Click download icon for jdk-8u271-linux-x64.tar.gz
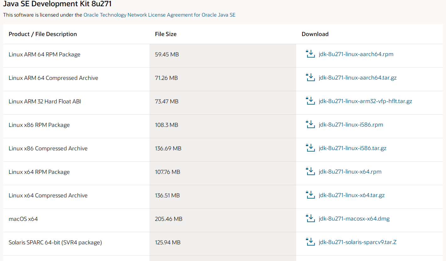Viewport: 446px width, 261px height. click(310, 195)
